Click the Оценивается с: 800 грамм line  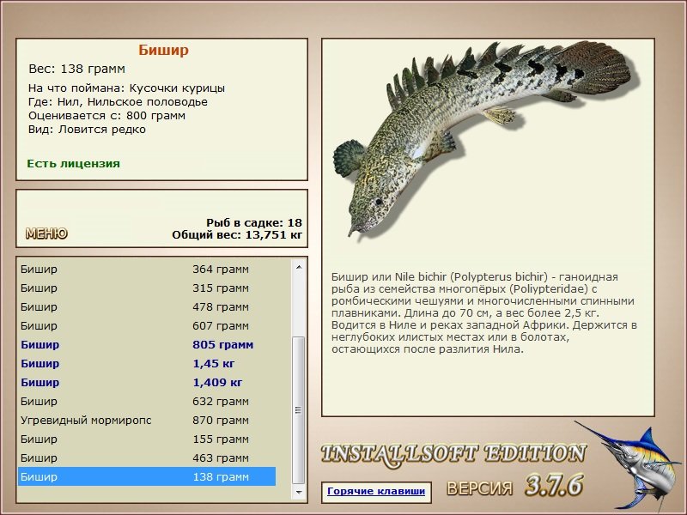click(x=106, y=116)
